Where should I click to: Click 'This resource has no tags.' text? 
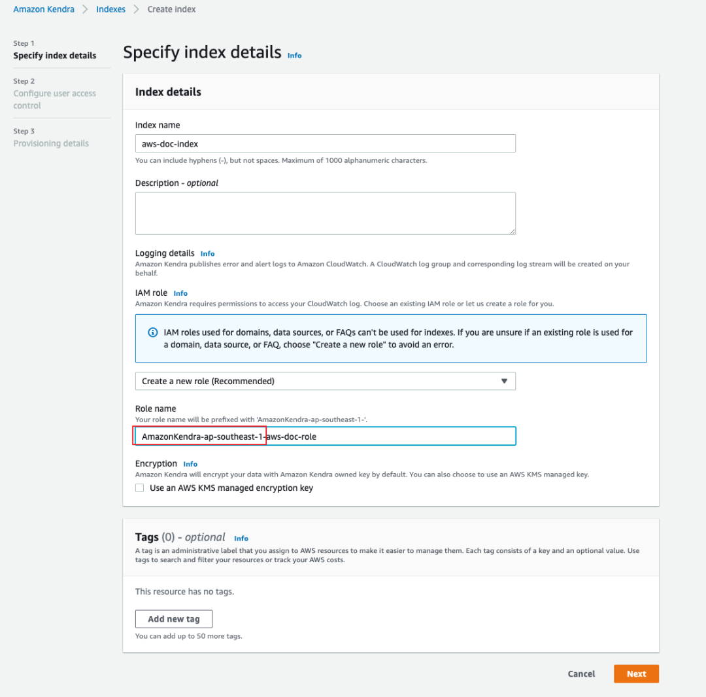[x=184, y=592]
